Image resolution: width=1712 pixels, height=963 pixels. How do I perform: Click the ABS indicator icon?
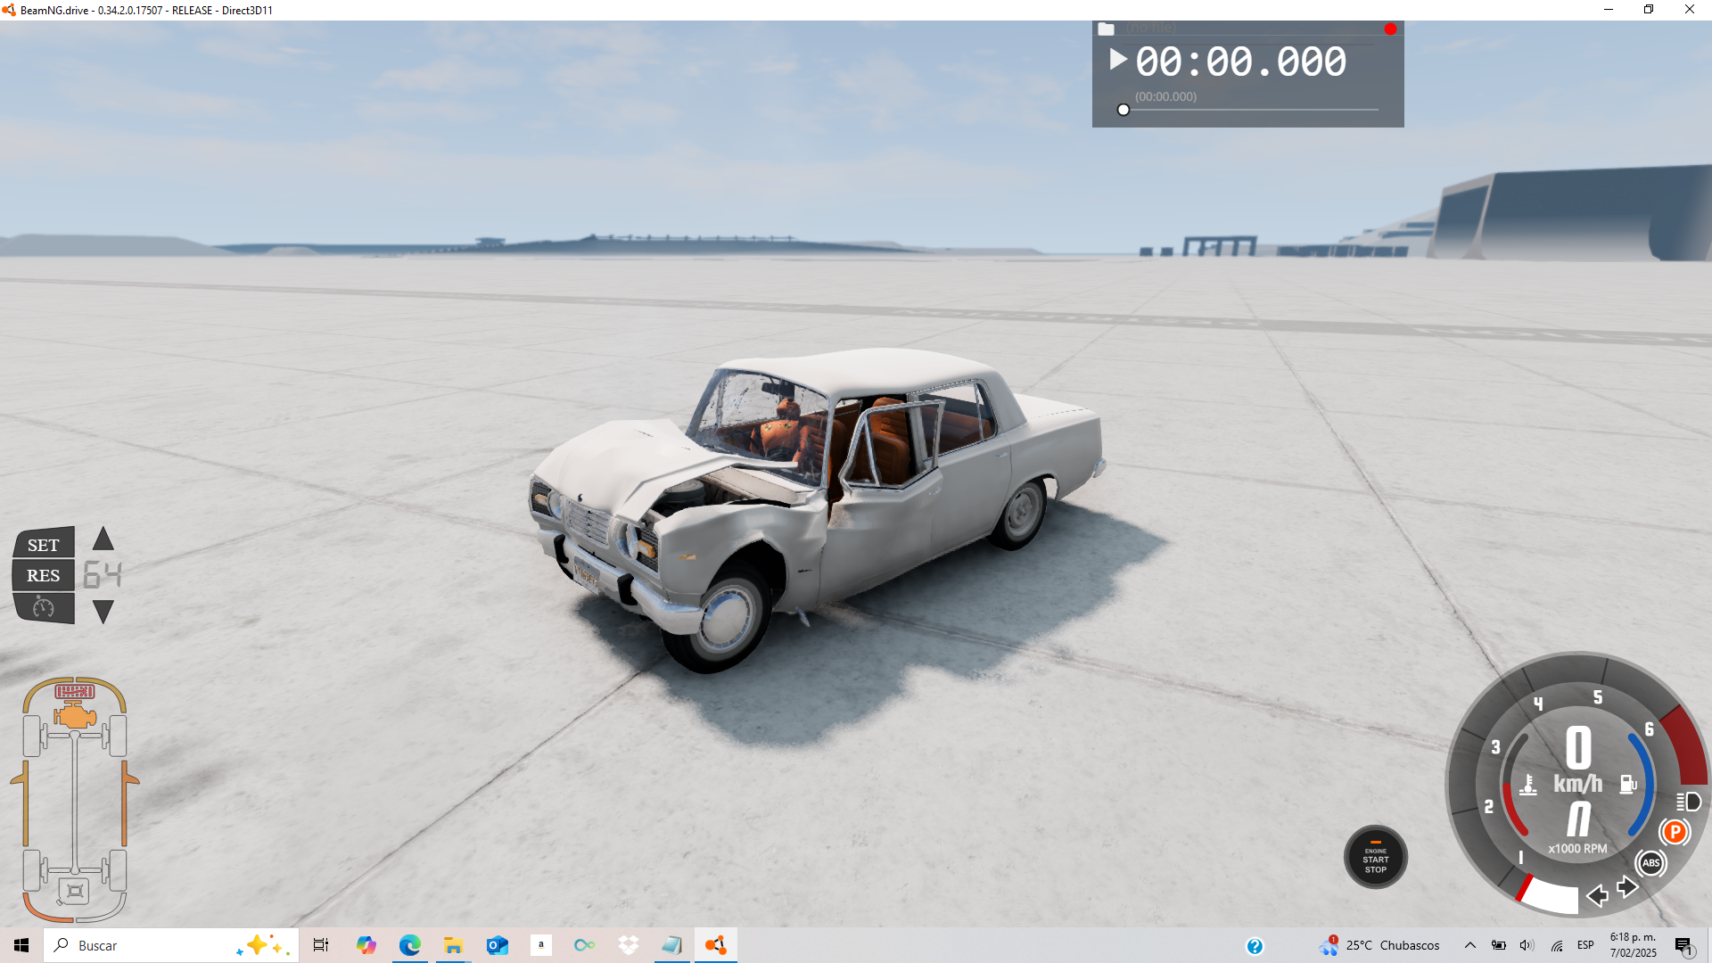point(1650,862)
